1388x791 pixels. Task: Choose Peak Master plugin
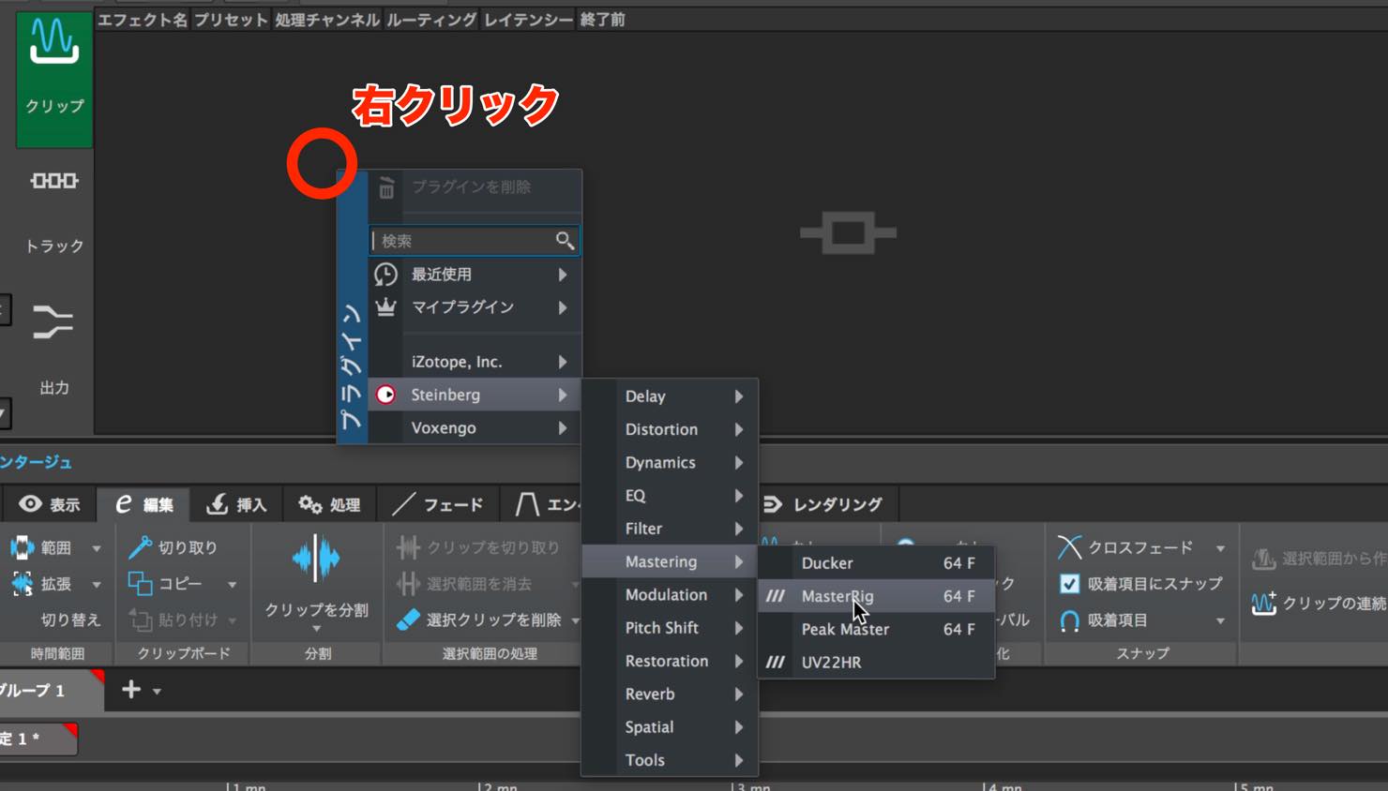[876, 629]
